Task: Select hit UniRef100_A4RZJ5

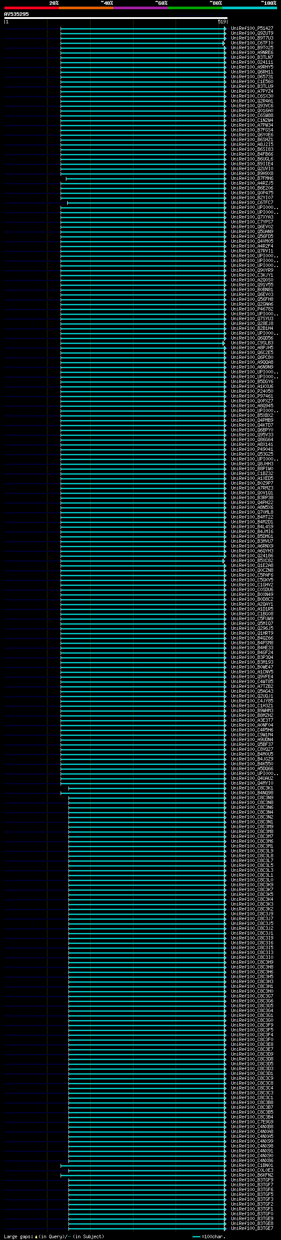Action: [x=252, y=183]
